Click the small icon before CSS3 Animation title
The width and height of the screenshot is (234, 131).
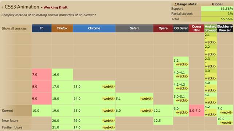[3, 7]
